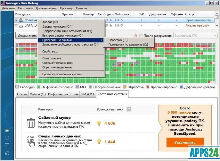Click the Офлайн column header
The width and height of the screenshot is (220, 161).
pyautogui.click(x=177, y=14)
